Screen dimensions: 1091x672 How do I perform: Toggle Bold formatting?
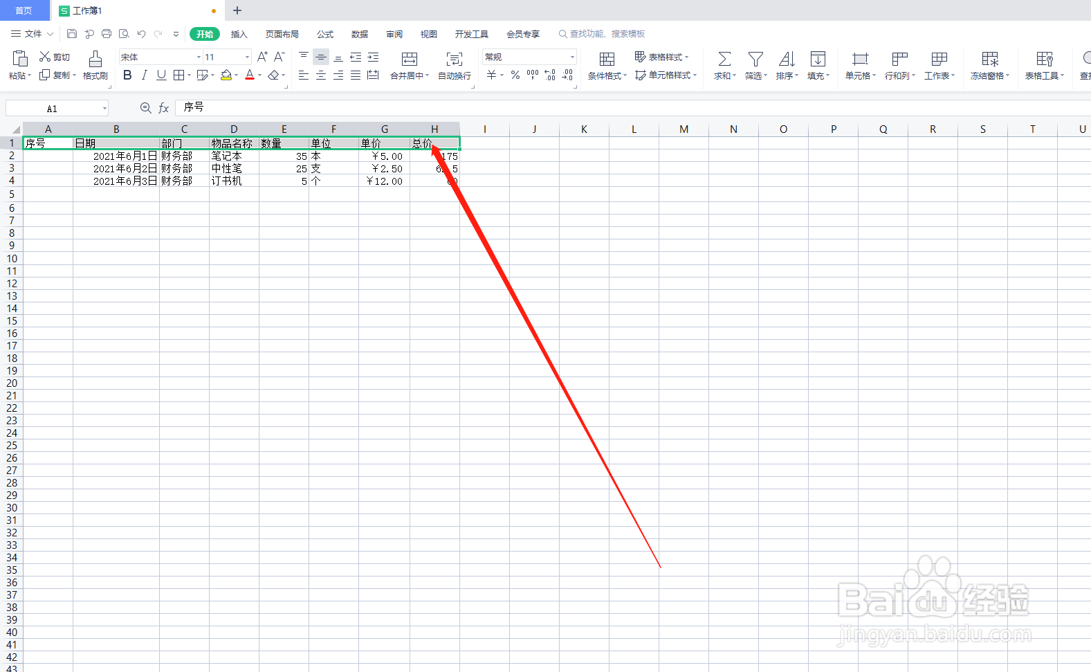click(127, 75)
